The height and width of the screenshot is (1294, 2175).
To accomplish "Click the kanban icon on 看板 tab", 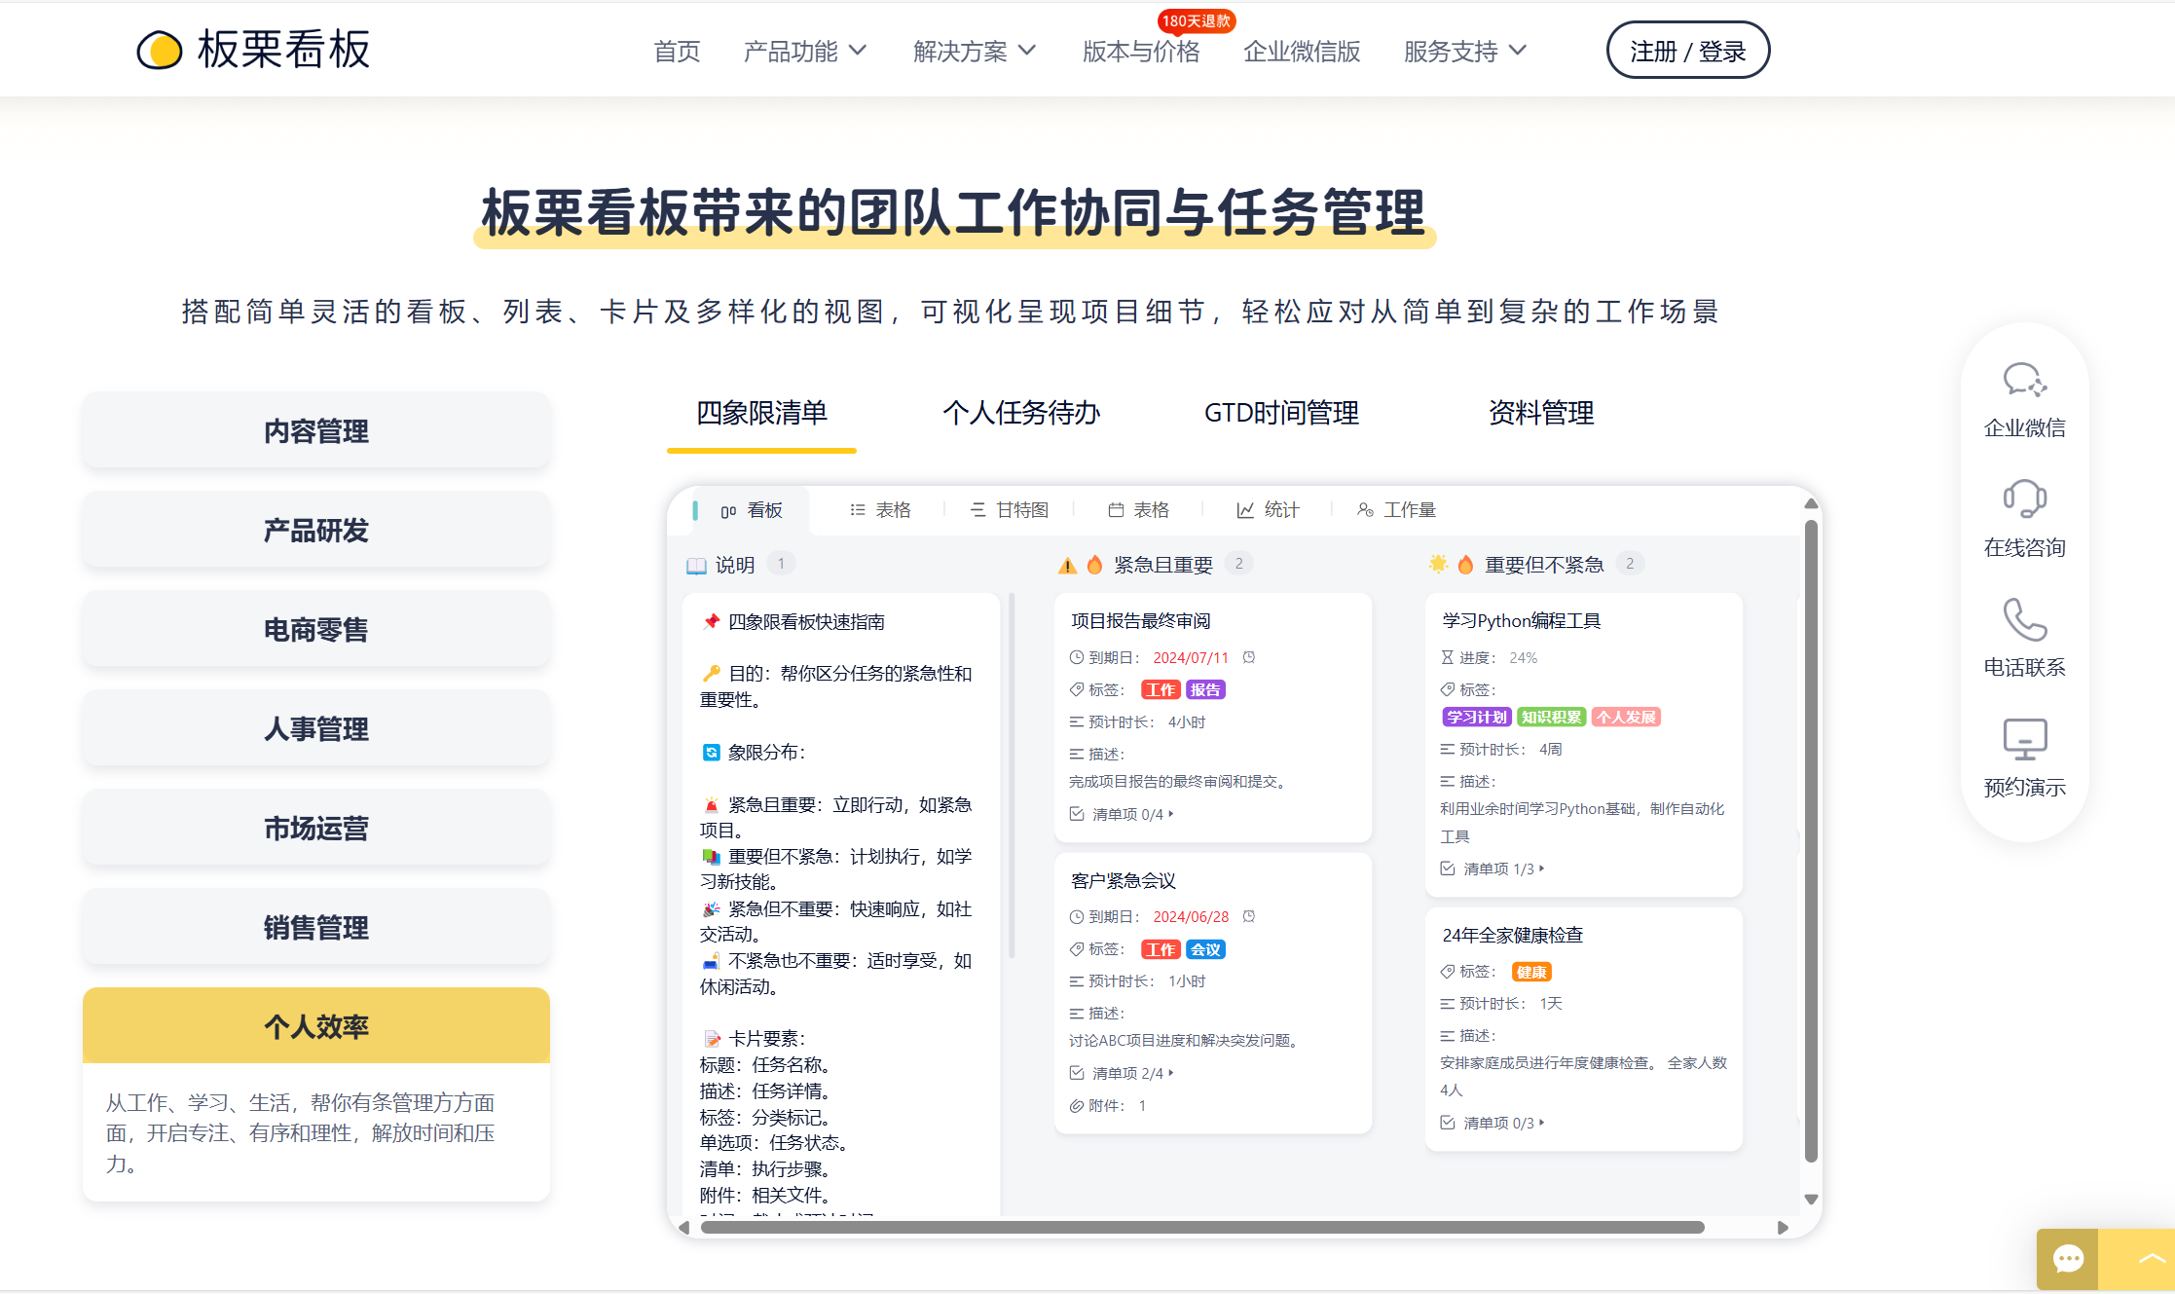I will [x=728, y=511].
